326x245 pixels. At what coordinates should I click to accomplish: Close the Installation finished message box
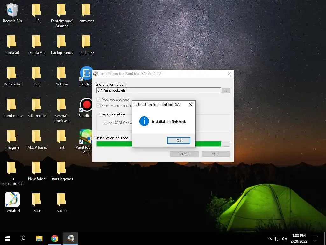[190, 105]
